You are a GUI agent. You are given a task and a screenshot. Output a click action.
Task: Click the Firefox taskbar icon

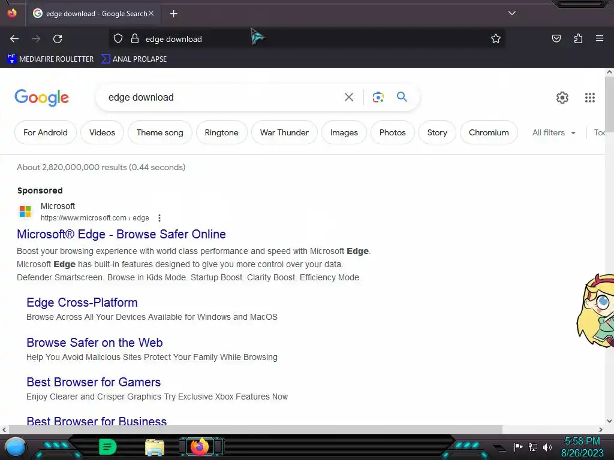[200, 447]
